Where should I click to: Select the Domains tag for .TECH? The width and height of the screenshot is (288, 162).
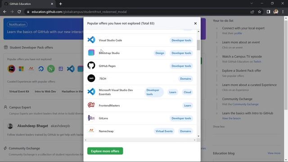[185, 79]
